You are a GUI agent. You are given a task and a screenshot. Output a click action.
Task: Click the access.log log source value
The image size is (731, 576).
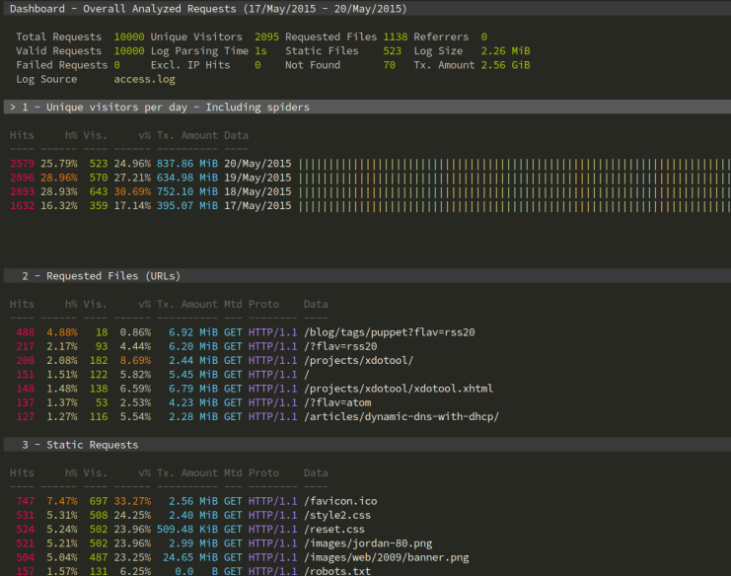(x=146, y=79)
